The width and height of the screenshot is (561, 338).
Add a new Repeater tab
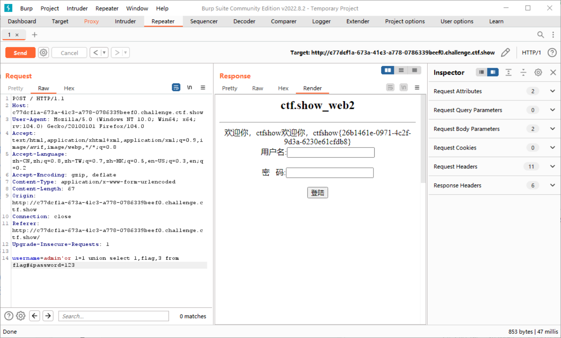[x=34, y=35]
